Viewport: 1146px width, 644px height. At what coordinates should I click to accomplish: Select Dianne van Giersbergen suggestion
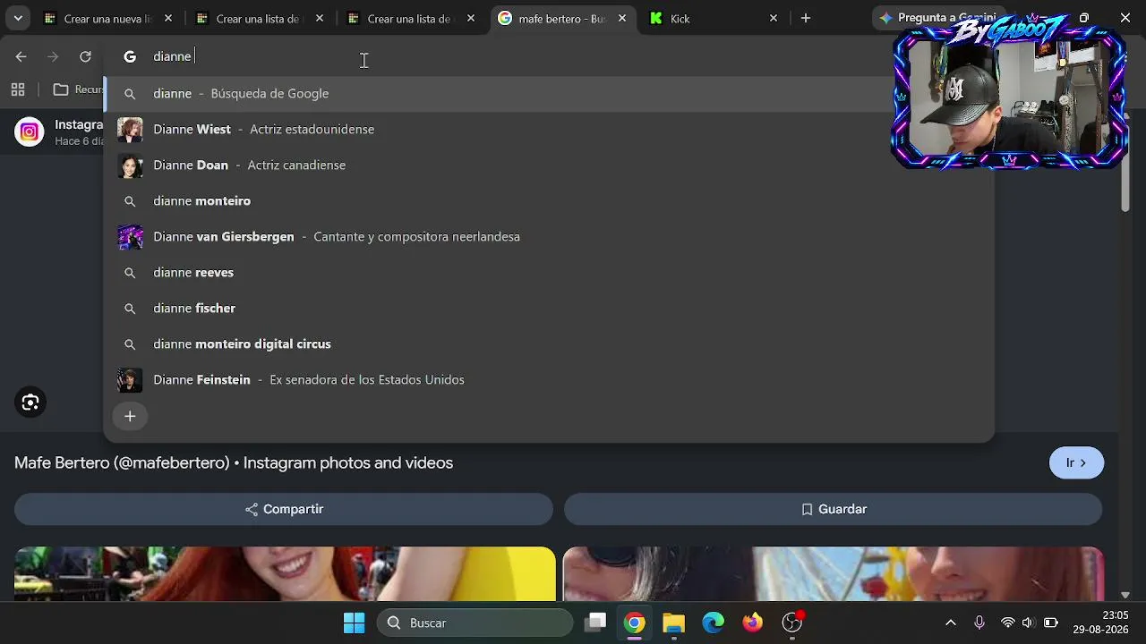548,237
